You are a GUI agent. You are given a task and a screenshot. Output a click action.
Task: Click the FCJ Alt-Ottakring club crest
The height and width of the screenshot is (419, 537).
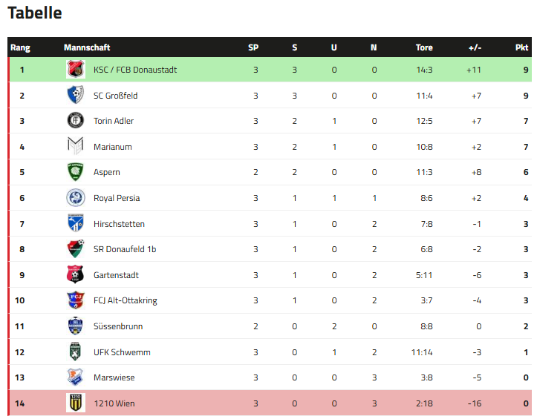click(76, 300)
